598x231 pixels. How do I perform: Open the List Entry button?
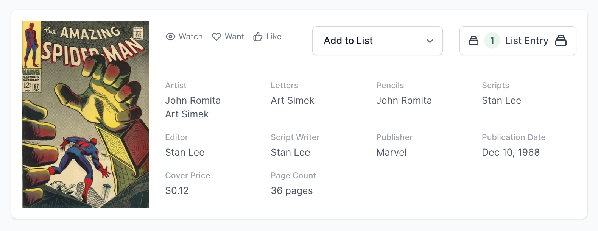[526, 41]
